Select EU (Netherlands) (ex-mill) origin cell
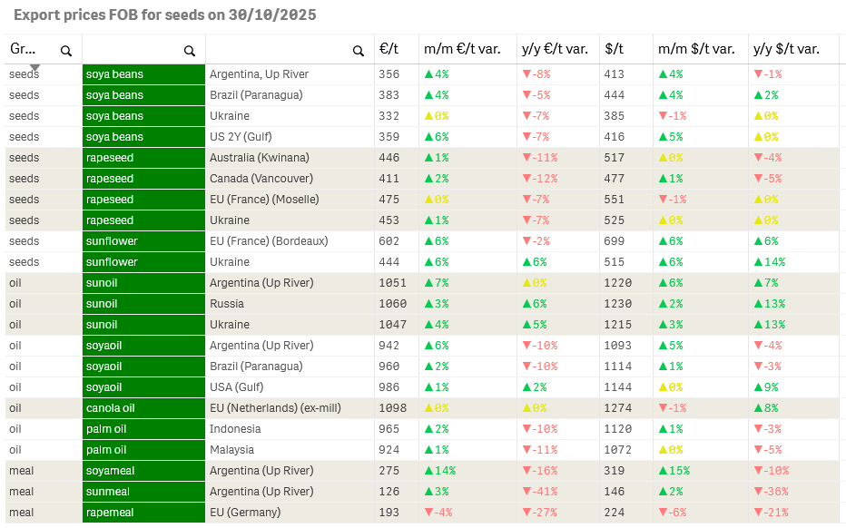Viewport: 846px width, 528px height. coord(275,408)
